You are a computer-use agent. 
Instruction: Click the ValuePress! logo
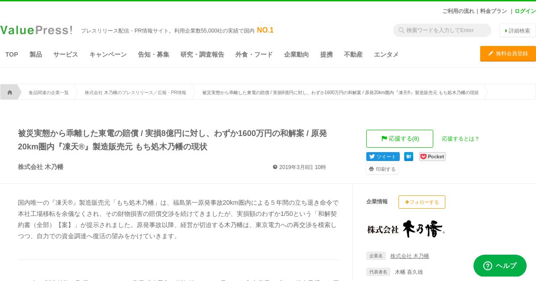point(36,30)
